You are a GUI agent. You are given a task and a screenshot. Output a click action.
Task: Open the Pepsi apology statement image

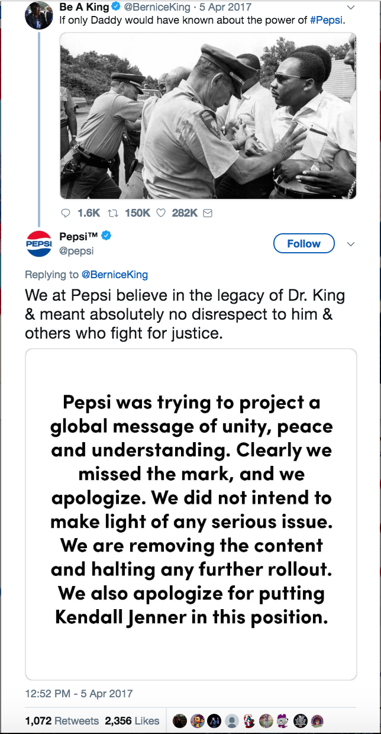(190, 514)
